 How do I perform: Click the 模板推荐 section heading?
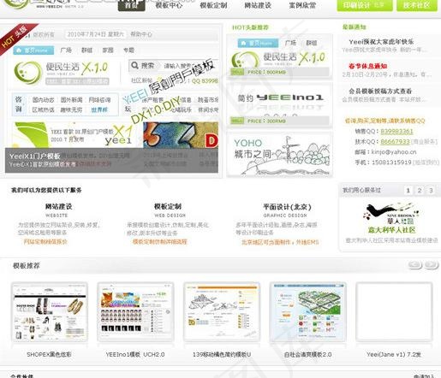[x=27, y=266]
